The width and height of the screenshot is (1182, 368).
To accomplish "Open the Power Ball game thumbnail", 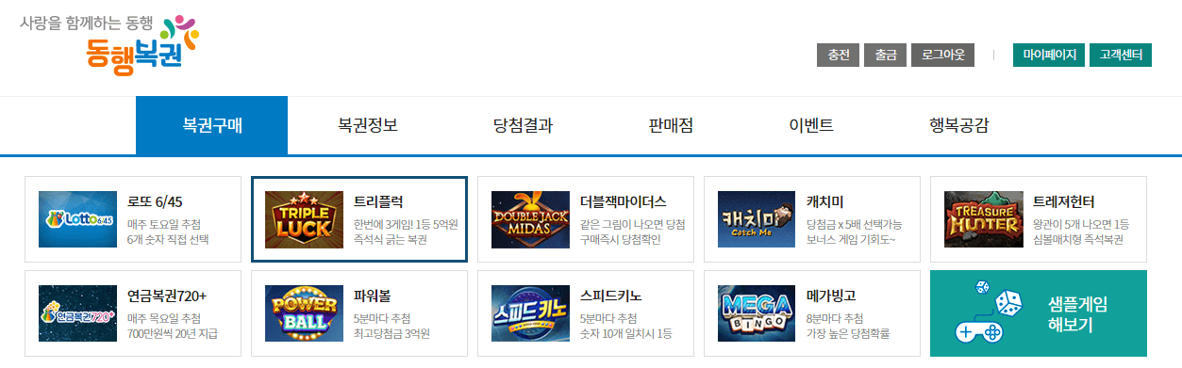I will [304, 313].
